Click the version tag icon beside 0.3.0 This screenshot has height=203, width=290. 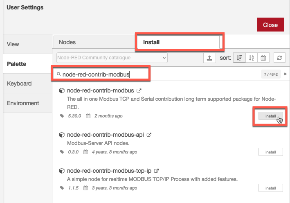(x=62, y=152)
